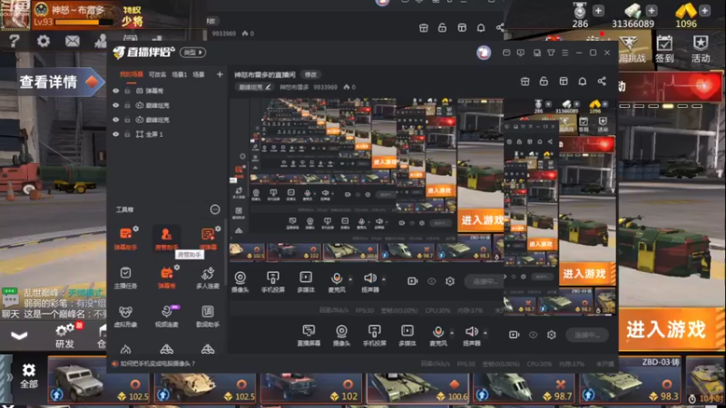Click the unlock icon in front window's room toolbar
The height and width of the screenshot is (408, 726).
(x=544, y=82)
